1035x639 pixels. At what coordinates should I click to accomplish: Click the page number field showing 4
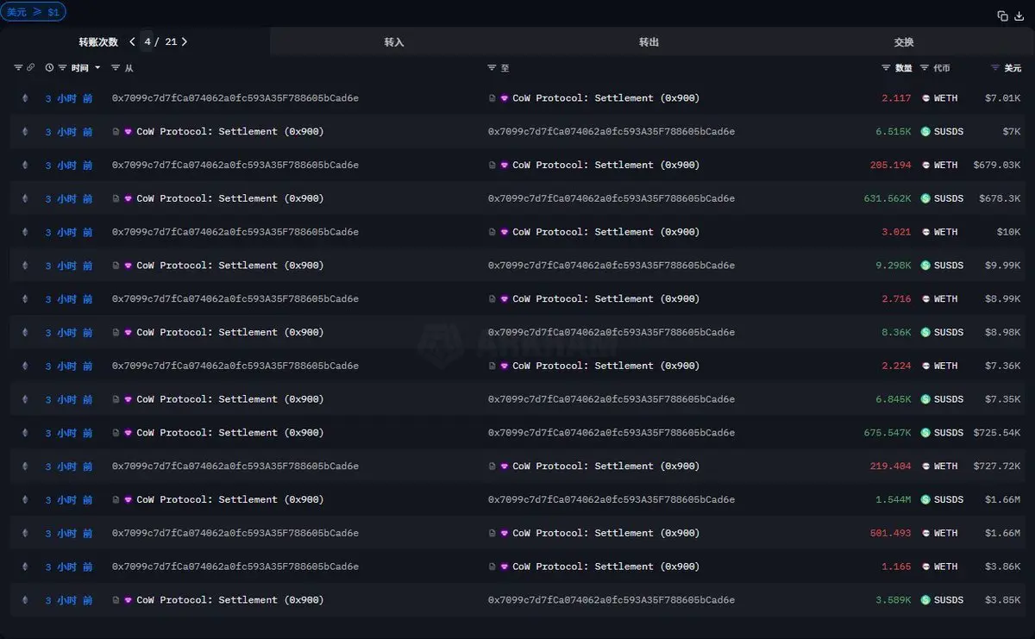(x=147, y=41)
